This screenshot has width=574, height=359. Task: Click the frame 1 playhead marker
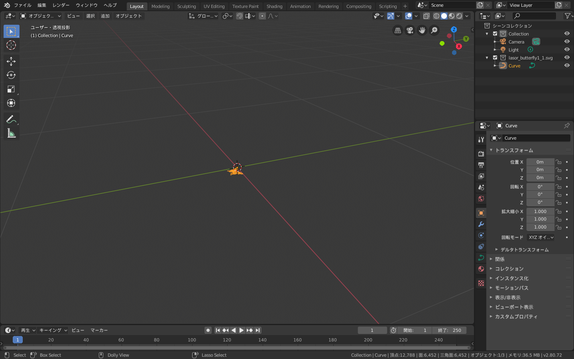(18, 340)
